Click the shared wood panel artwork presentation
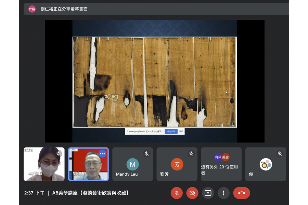The width and height of the screenshot is (308, 205). tap(155, 82)
